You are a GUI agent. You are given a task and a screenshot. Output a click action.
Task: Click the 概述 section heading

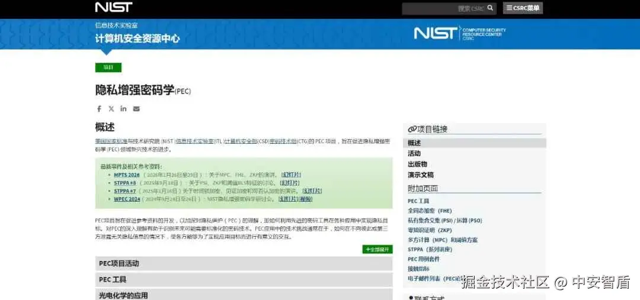[105, 127]
